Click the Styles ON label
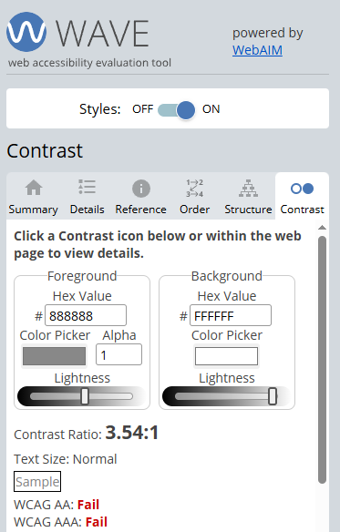This screenshot has width=340, height=532. coord(211,109)
